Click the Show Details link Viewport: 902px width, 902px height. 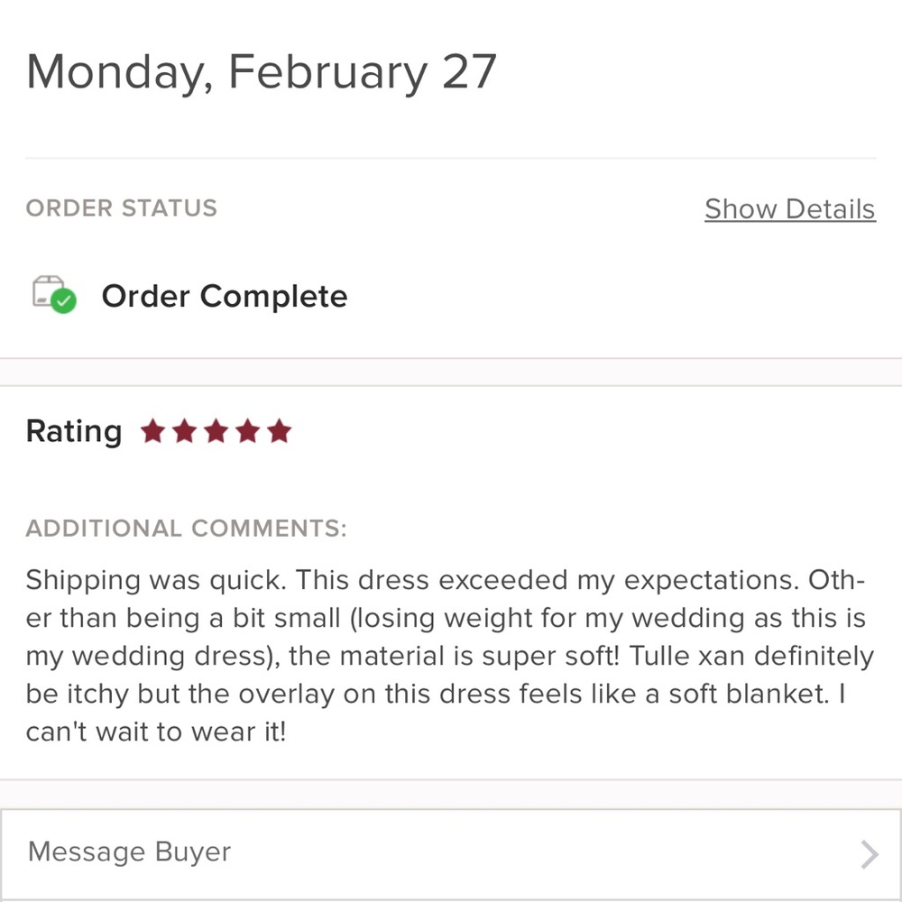pyautogui.click(x=789, y=209)
